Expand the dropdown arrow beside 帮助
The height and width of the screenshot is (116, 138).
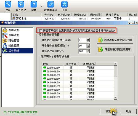click(x=42, y=6)
